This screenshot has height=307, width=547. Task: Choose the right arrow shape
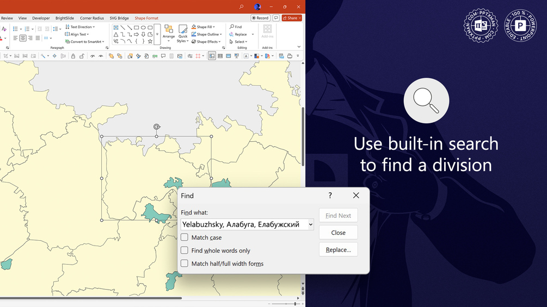coord(137,34)
